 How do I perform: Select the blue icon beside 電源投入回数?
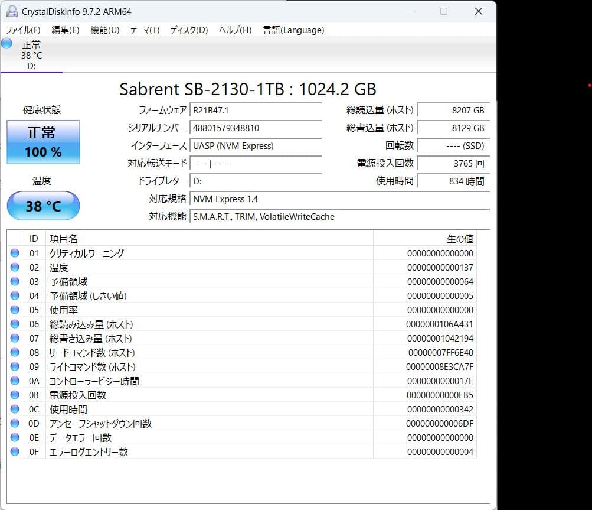pos(15,395)
